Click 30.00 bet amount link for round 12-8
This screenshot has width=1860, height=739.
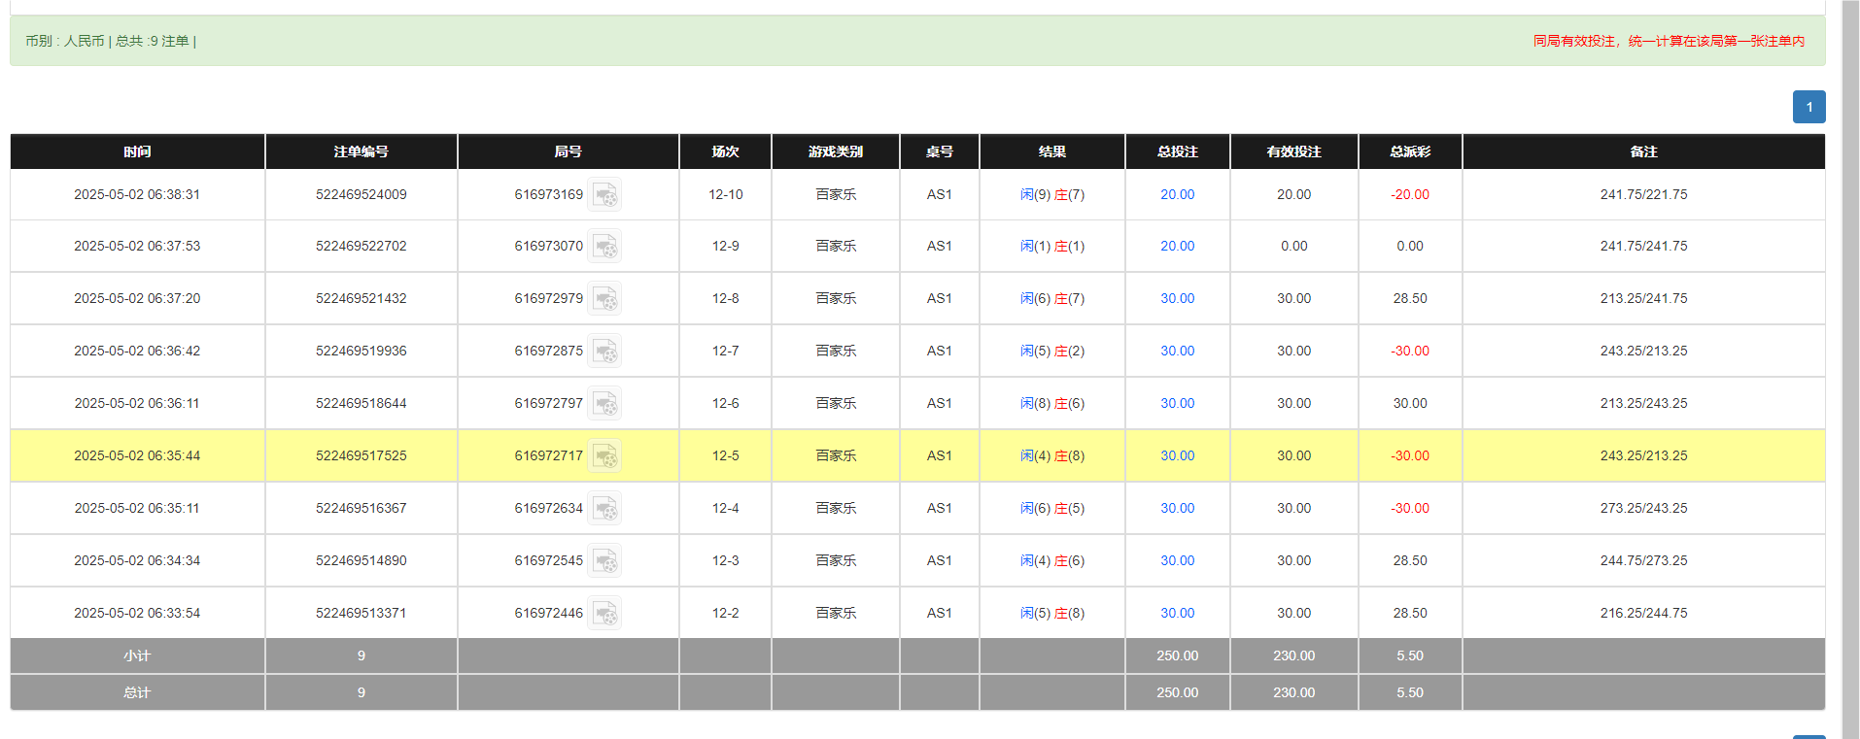pos(1177,299)
